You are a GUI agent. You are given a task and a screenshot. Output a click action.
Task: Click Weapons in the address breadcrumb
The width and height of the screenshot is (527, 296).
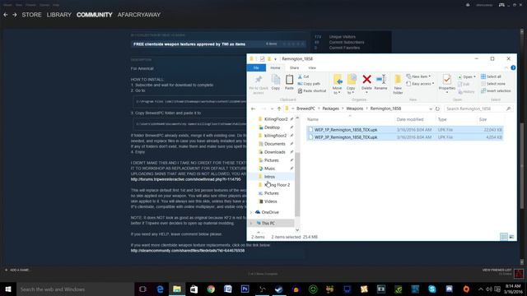click(355, 109)
